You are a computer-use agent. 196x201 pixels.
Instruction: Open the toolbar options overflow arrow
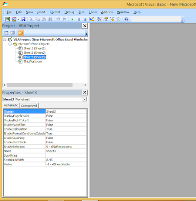click(x=183, y=21)
